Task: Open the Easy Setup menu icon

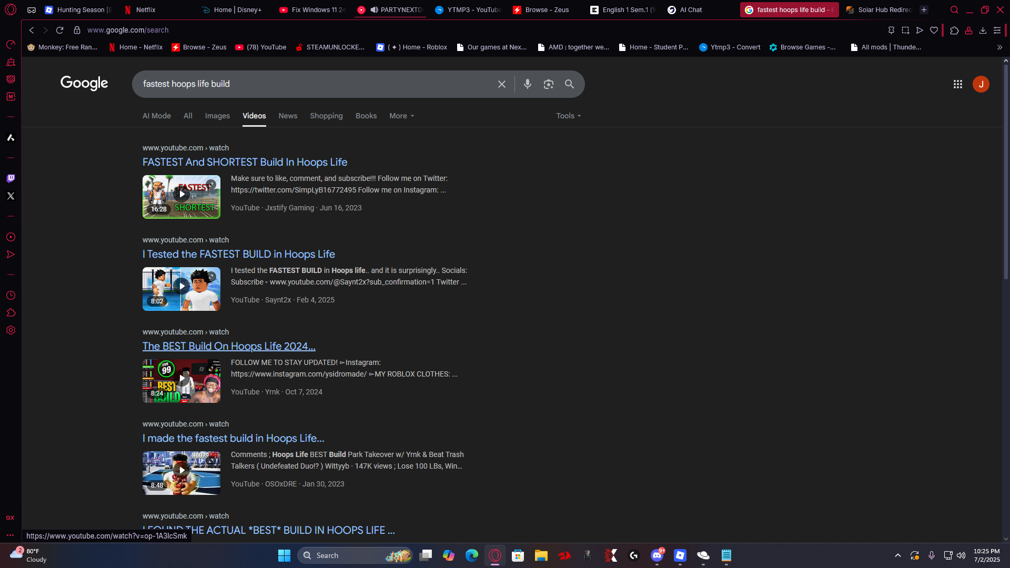Action: 997,31
